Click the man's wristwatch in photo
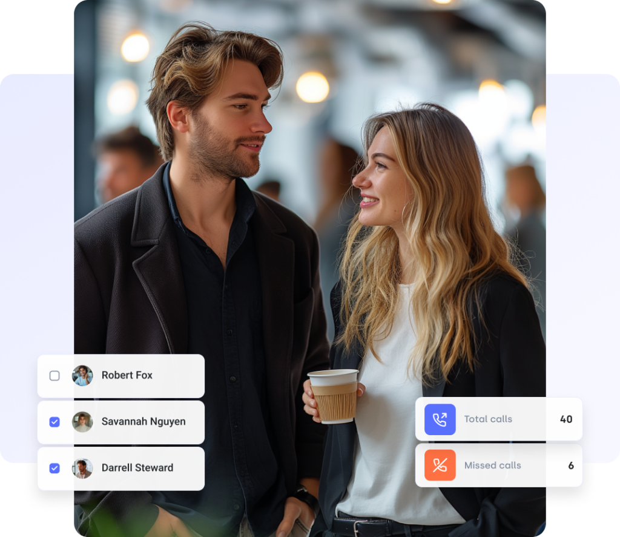Viewport: 620px width, 537px height. (306, 498)
